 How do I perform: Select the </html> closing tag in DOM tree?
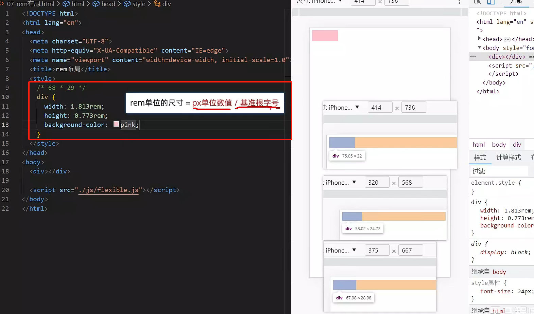488,91
